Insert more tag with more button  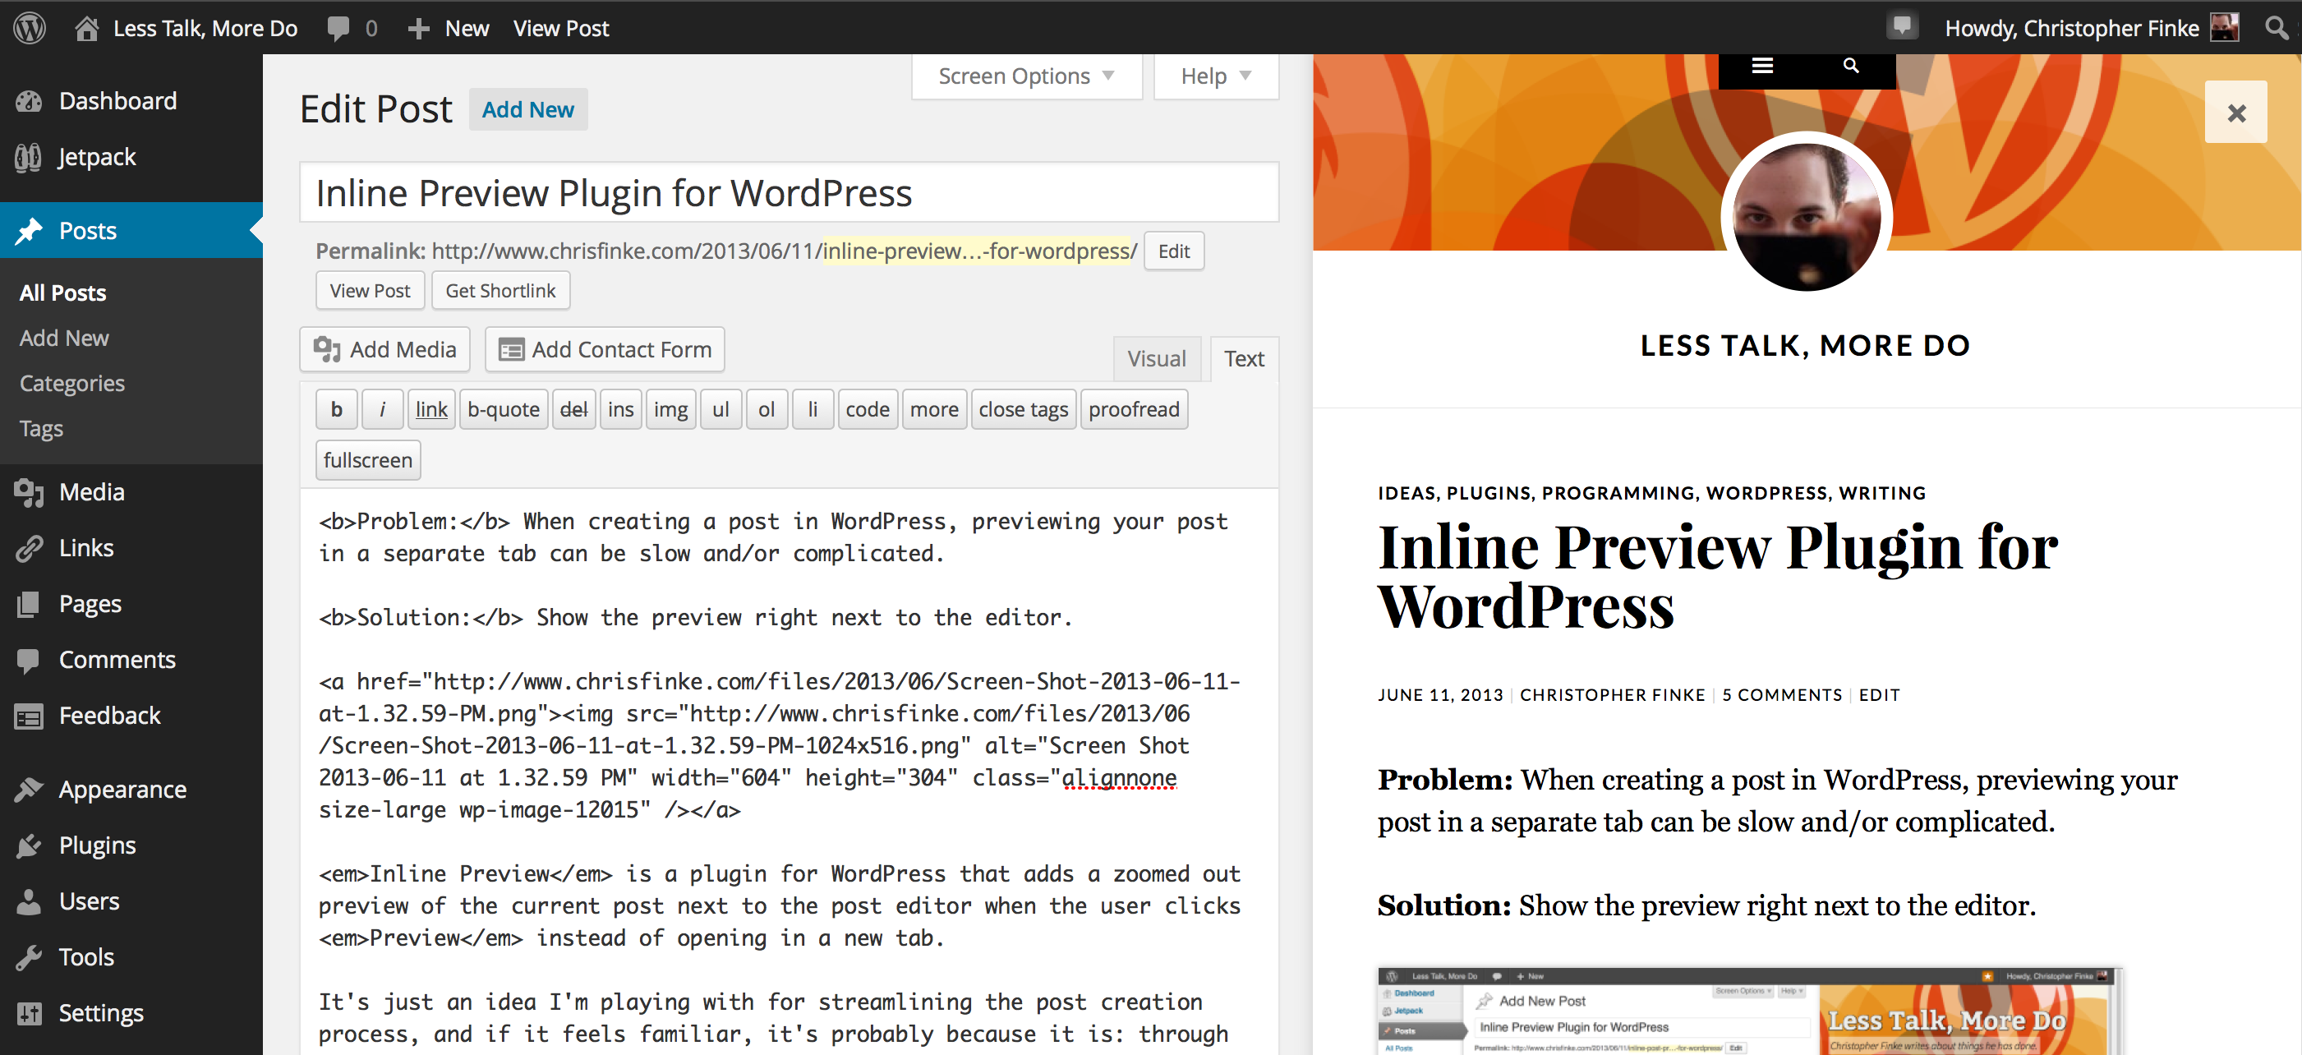(934, 409)
